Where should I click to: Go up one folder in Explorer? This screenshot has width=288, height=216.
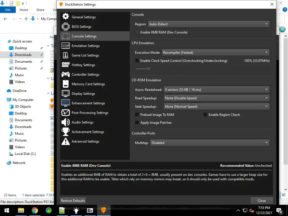[x=26, y=19]
